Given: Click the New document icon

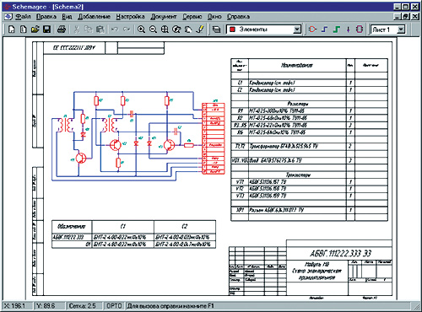Looking at the screenshot, I should click(12, 29).
